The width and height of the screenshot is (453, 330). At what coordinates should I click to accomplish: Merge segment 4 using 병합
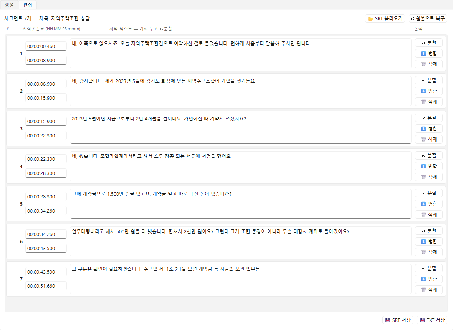[x=429, y=166]
